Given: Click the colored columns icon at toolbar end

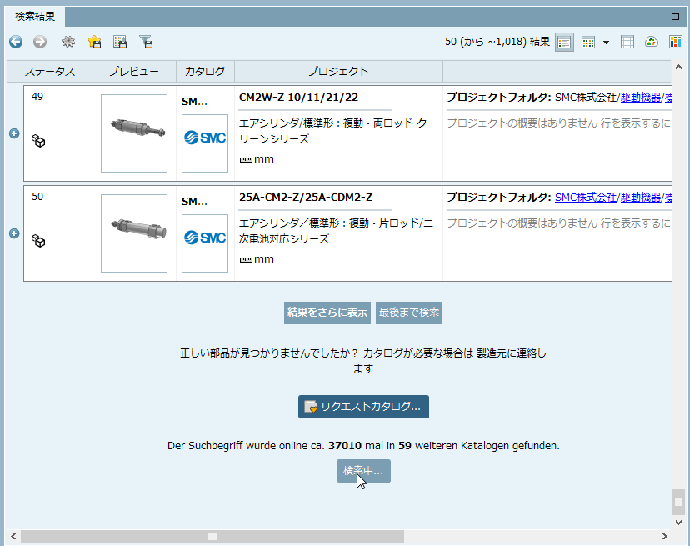Looking at the screenshot, I should pyautogui.click(x=675, y=42).
